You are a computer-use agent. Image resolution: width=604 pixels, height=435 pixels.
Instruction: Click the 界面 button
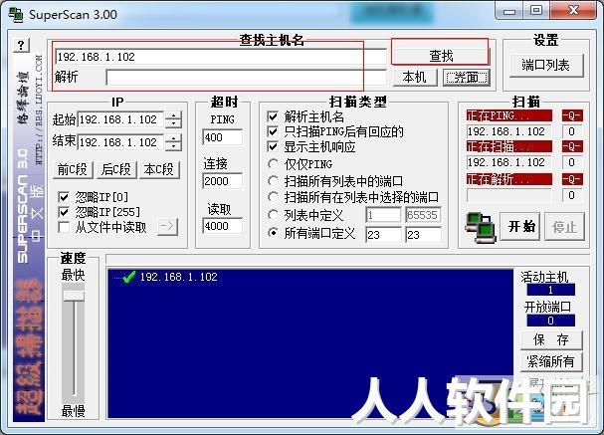pyautogui.click(x=467, y=78)
